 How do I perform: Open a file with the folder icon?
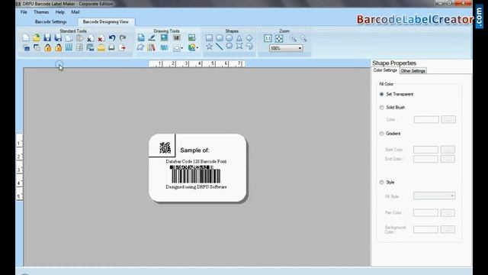[37, 38]
